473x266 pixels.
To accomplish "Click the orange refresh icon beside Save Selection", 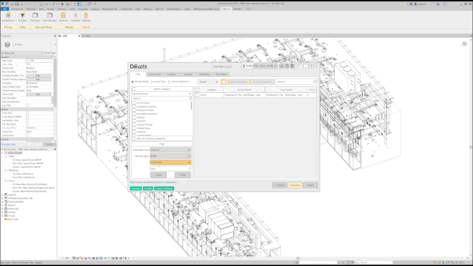I will point(224,82).
